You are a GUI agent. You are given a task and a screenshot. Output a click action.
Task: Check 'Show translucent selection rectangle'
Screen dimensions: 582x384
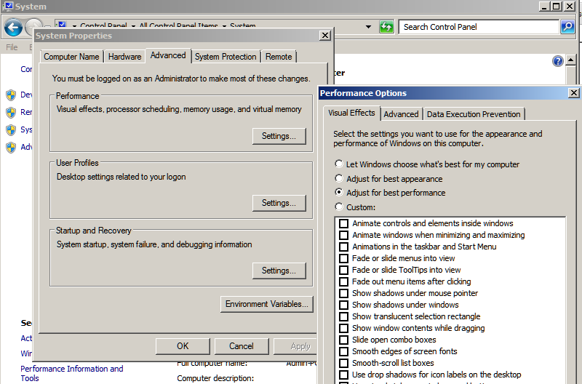(x=343, y=316)
